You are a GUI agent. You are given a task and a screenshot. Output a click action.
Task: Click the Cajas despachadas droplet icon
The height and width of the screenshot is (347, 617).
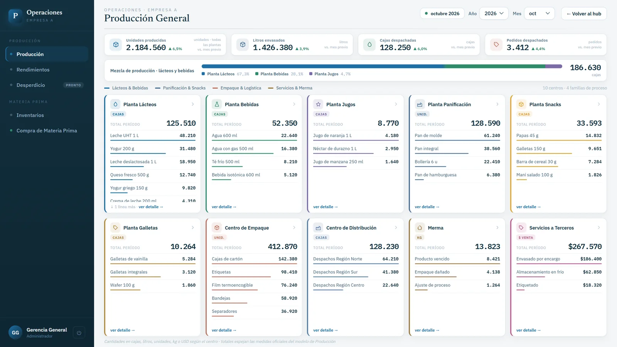369,45
